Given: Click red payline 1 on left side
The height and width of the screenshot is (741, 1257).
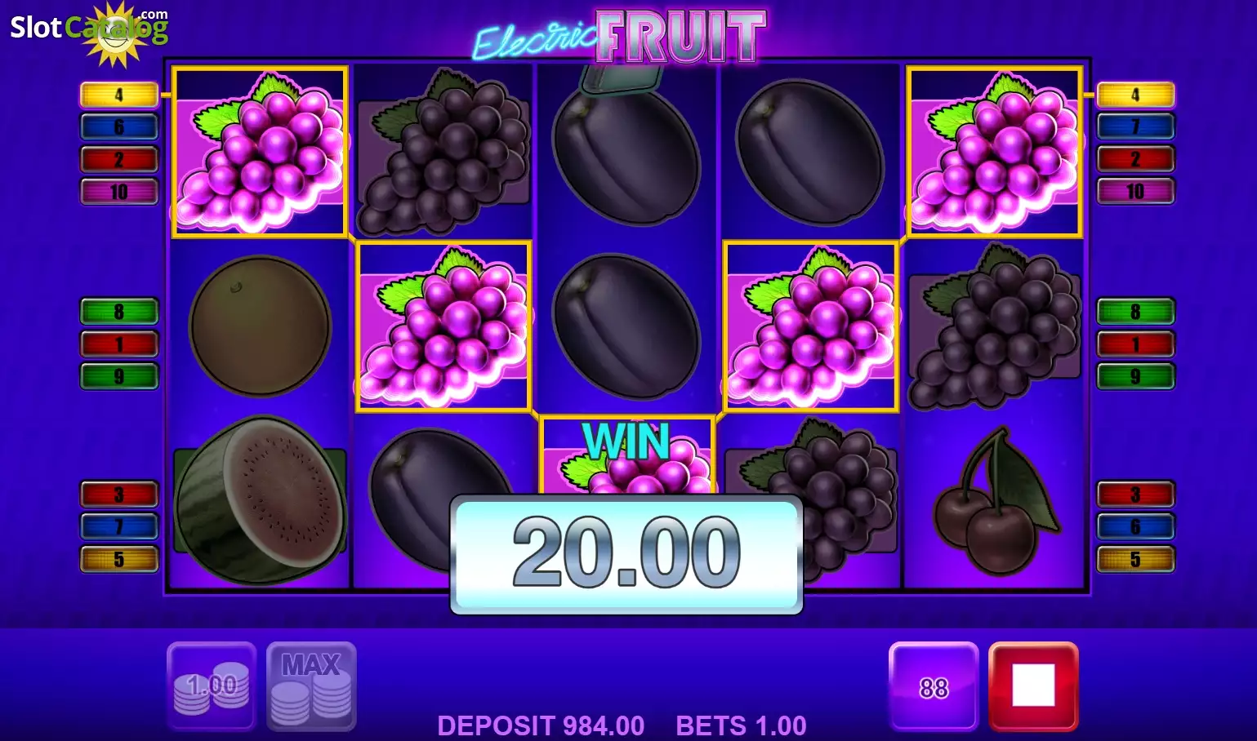Looking at the screenshot, I should coord(119,344).
